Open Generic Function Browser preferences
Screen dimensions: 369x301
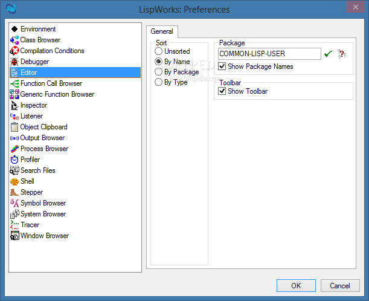click(x=75, y=94)
